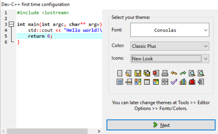The height and width of the screenshot is (134, 218).
Task: Click the 'int main(int argc' code line
Action: point(59,24)
